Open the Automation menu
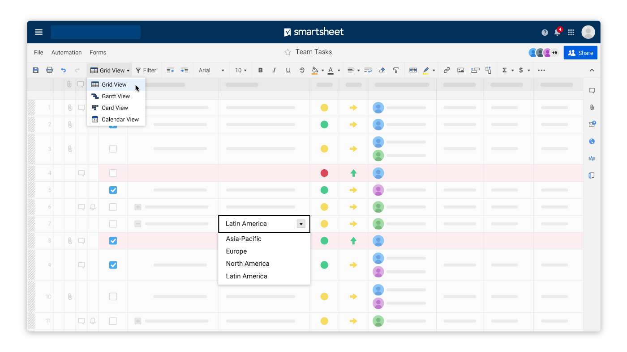 66,52
